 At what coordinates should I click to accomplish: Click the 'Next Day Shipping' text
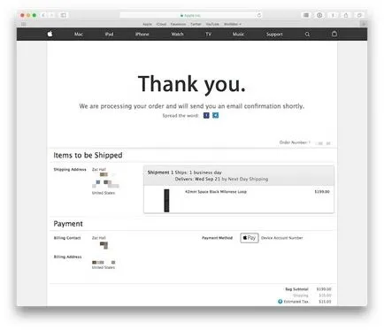click(x=248, y=179)
